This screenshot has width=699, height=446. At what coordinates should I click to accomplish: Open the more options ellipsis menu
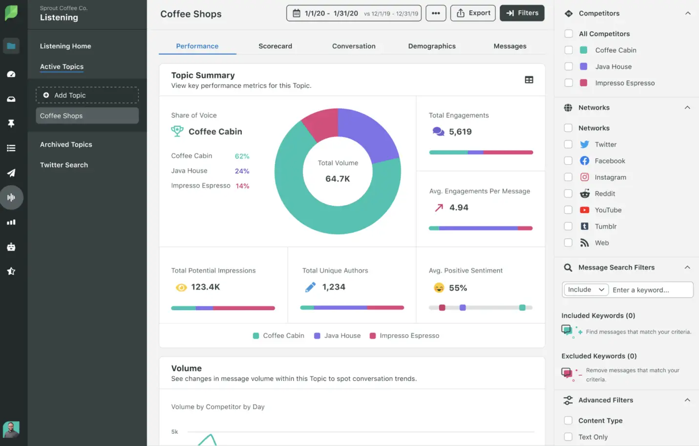point(436,13)
